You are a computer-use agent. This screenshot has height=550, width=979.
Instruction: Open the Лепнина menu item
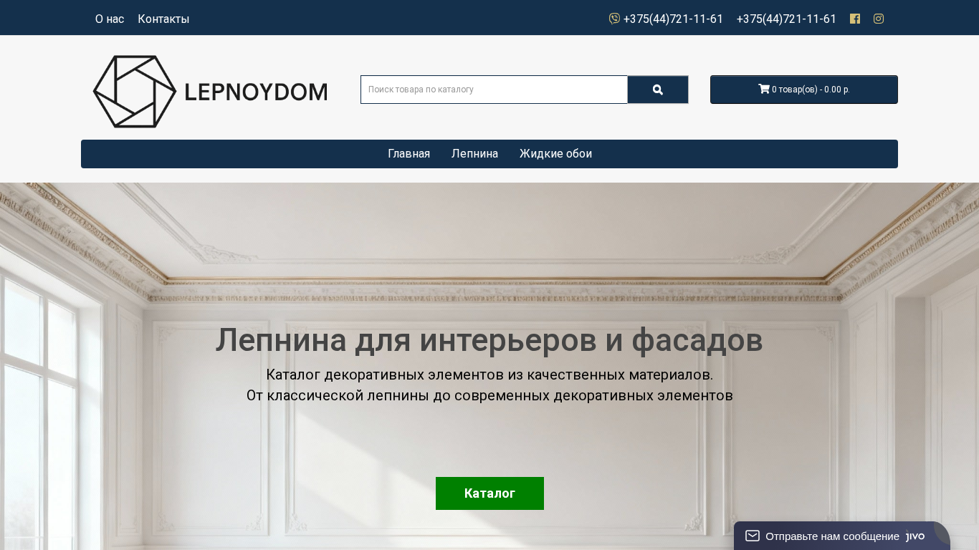point(474,154)
